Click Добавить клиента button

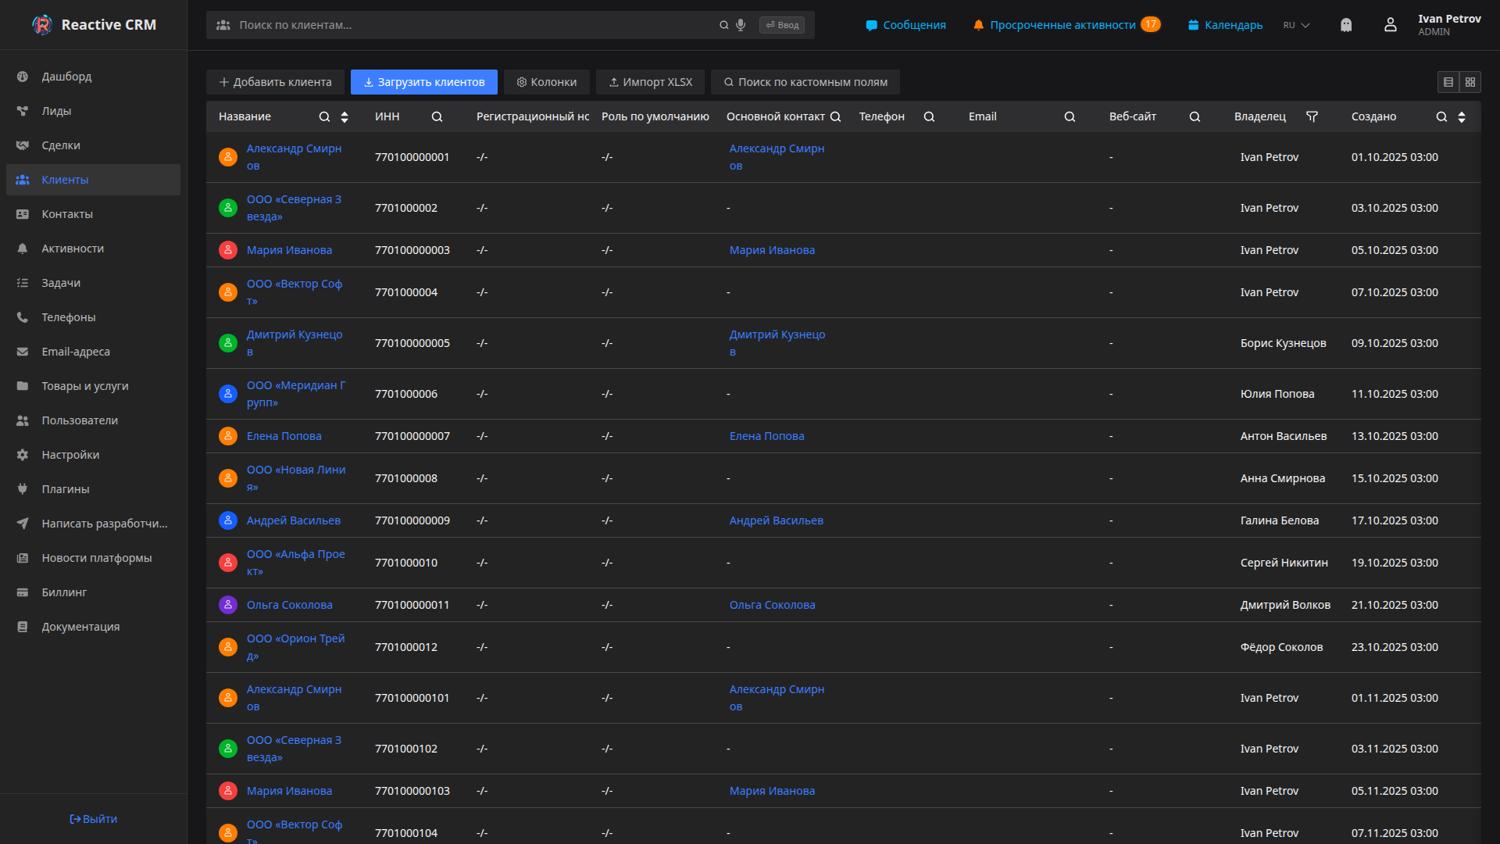pyautogui.click(x=275, y=82)
